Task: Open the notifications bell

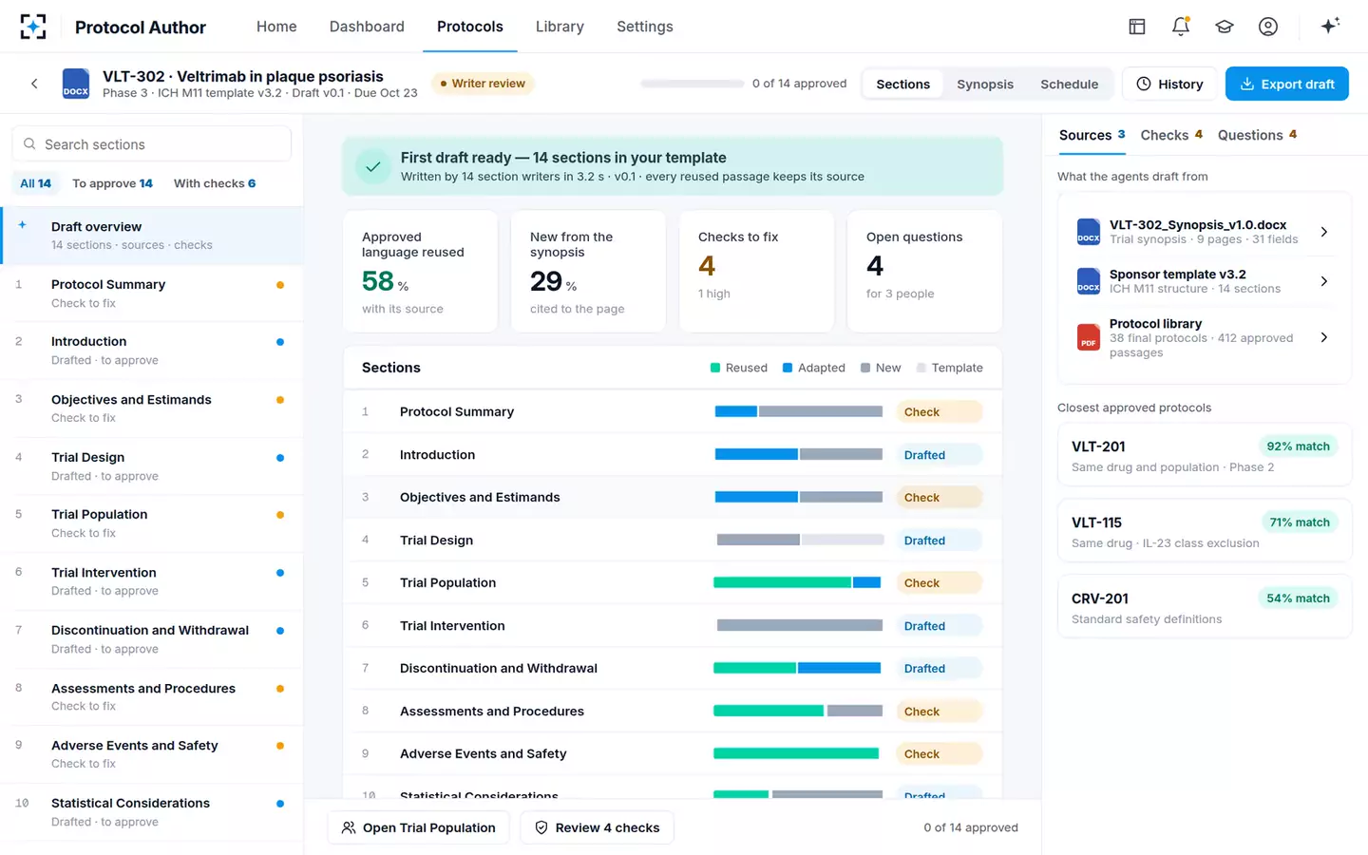Action: click(x=1181, y=27)
